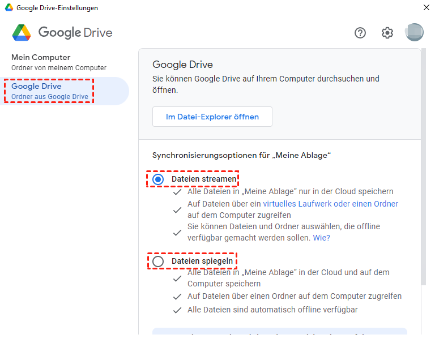Click checkmark beside "nur in der Cloud speichern"
435x343 pixels.
[x=177, y=192]
